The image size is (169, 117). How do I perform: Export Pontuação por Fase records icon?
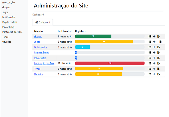tap(159, 63)
